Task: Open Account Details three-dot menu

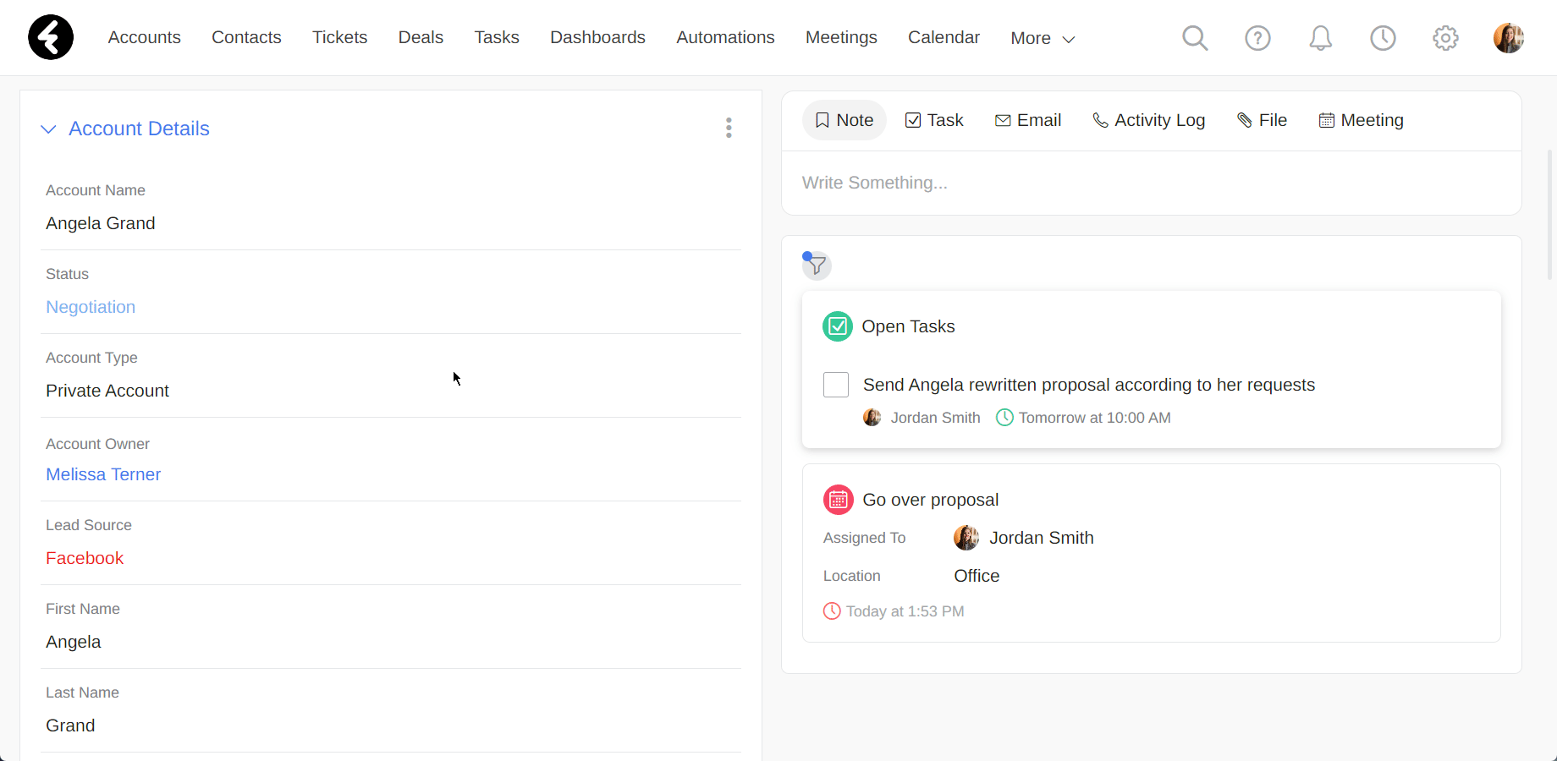Action: tap(729, 128)
